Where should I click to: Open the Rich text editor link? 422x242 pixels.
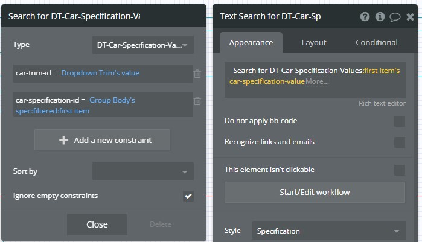click(x=382, y=103)
